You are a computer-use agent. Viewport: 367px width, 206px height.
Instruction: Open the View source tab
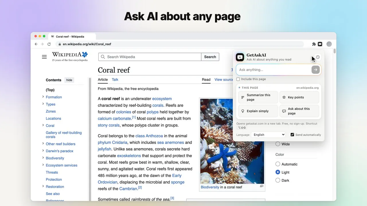pos(224,80)
